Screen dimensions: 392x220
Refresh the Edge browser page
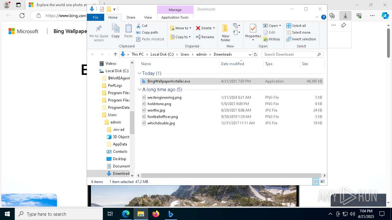pos(22,16)
